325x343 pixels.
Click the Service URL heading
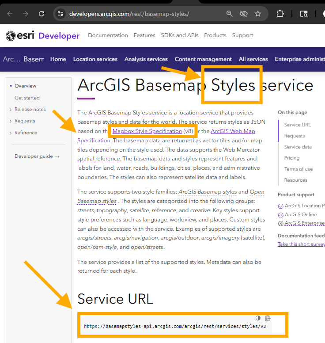(115, 299)
